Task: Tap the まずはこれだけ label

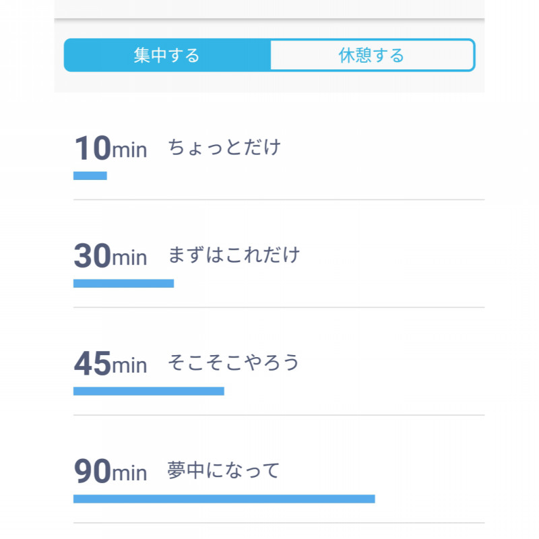Action: pyautogui.click(x=234, y=255)
